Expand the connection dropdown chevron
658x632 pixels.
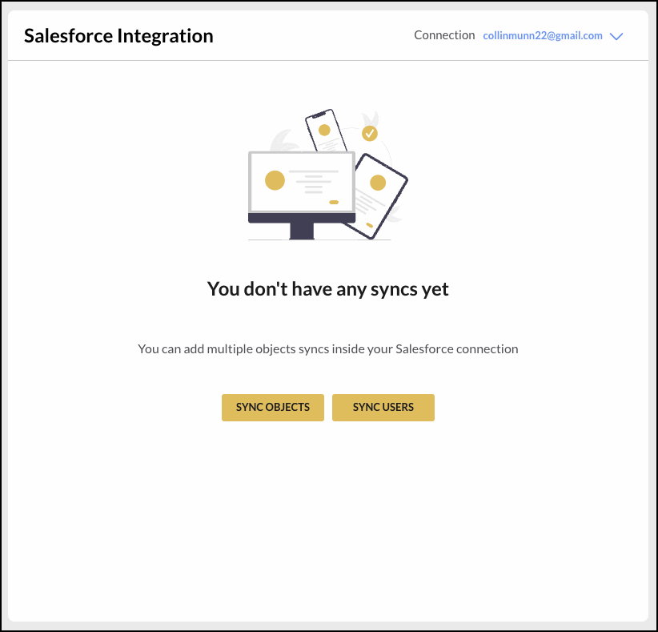pyautogui.click(x=616, y=37)
